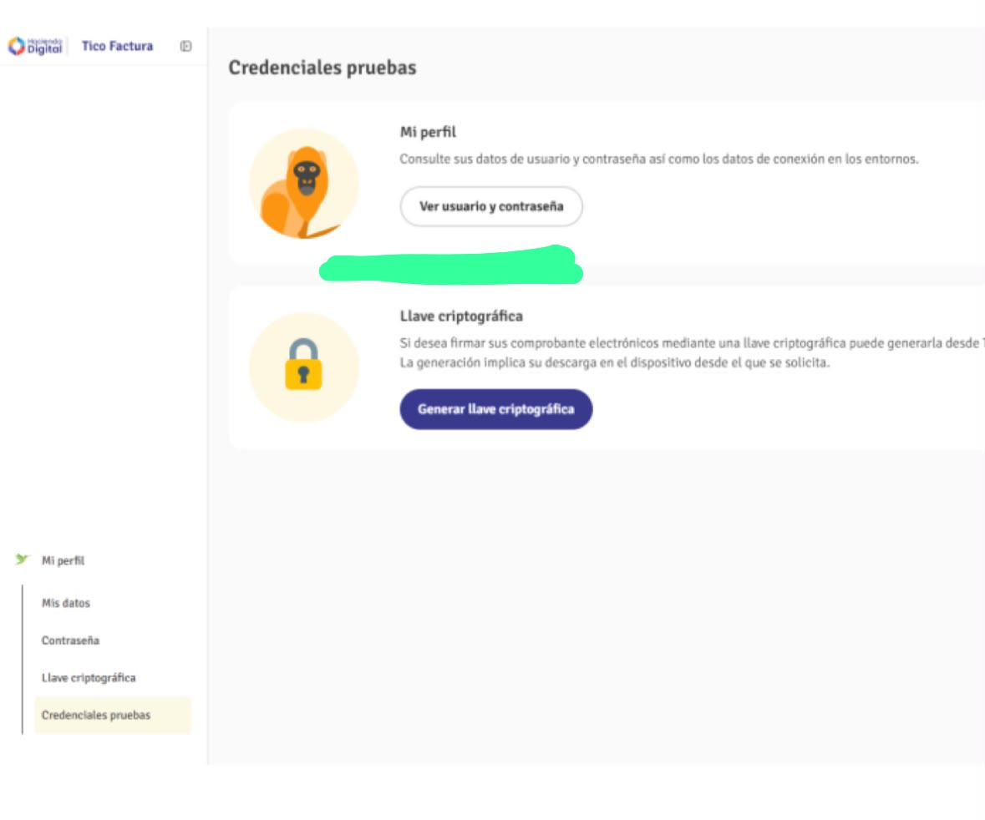Select Credenciales pruebas sidebar item
The image size is (985, 820).
pos(113,715)
